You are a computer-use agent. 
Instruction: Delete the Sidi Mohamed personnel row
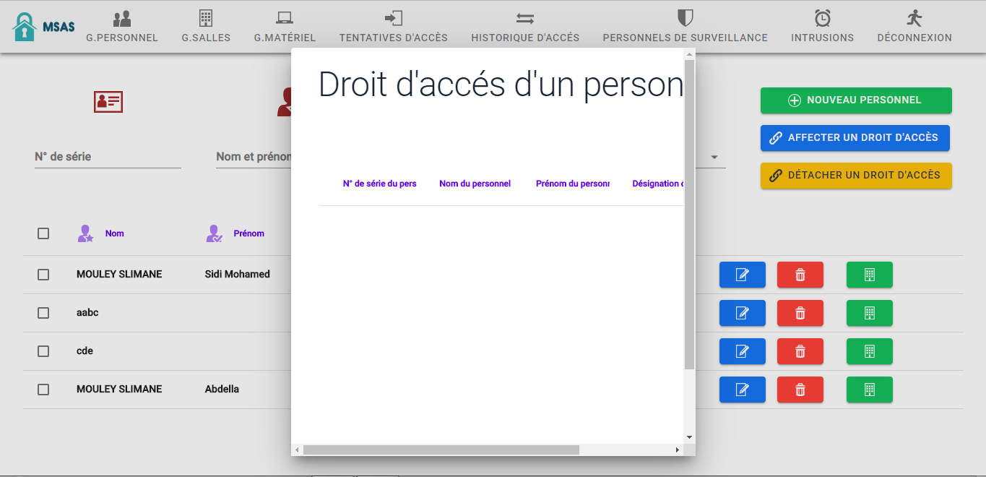pyautogui.click(x=800, y=275)
